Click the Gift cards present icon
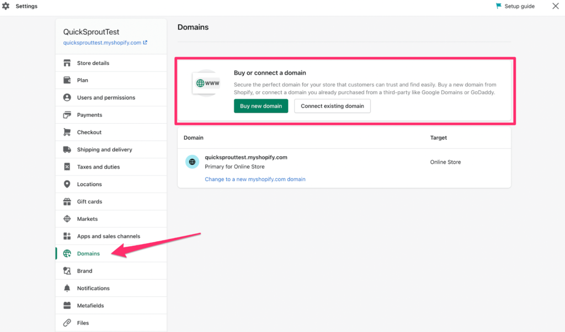The height and width of the screenshot is (332, 565). tap(67, 202)
